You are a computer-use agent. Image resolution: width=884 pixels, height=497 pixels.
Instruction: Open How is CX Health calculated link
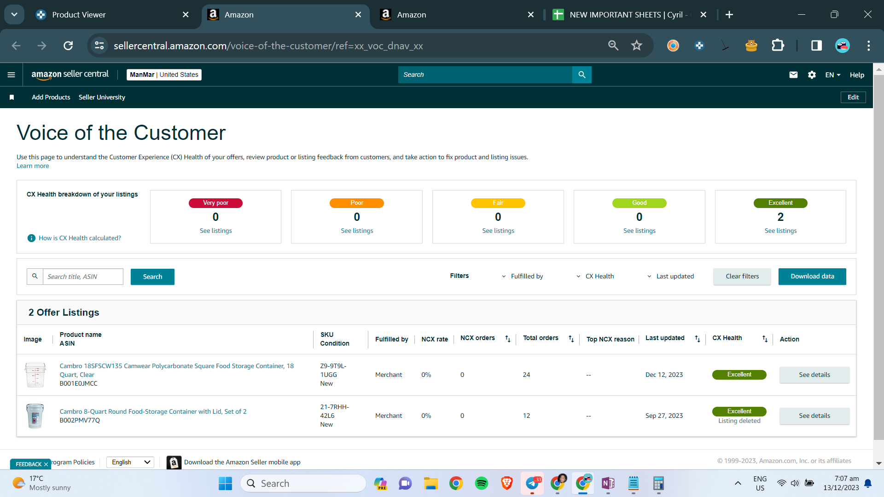click(80, 238)
